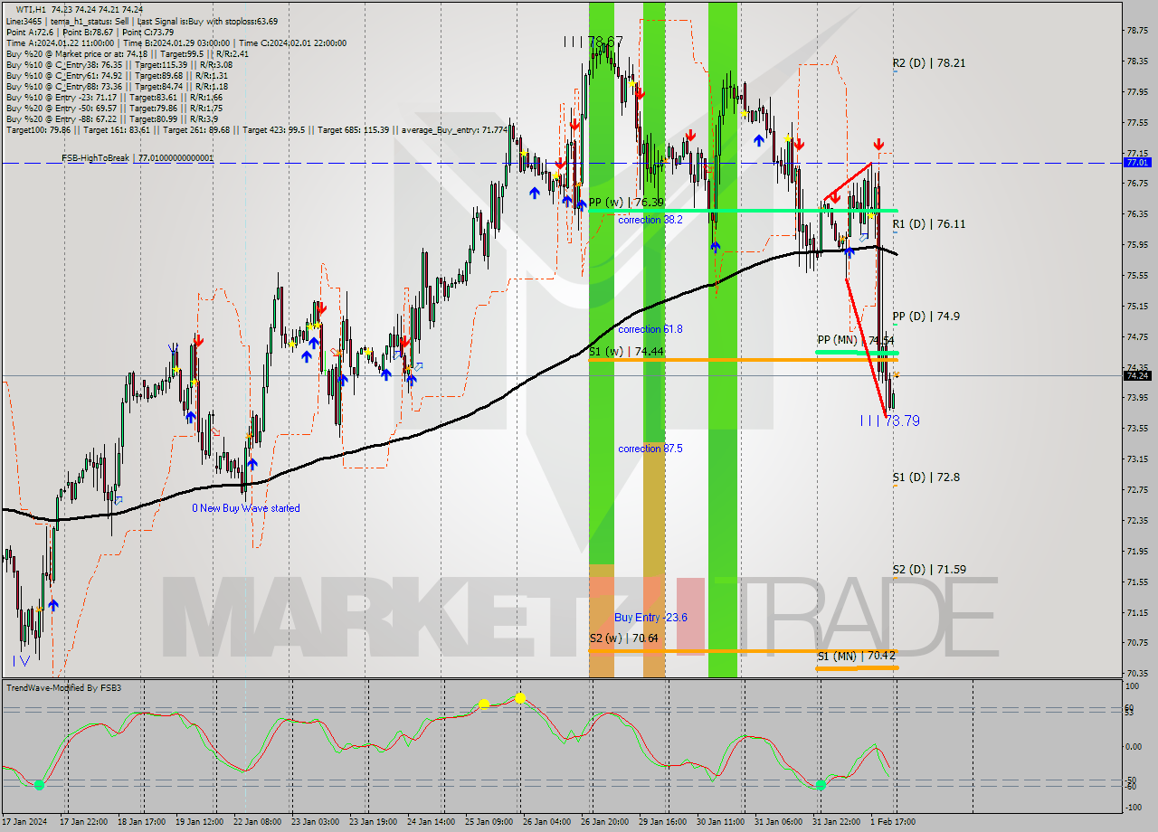This screenshot has width=1158, height=832.
Task: Click the '0 New Buy Wave started' annotation
Action: (245, 508)
